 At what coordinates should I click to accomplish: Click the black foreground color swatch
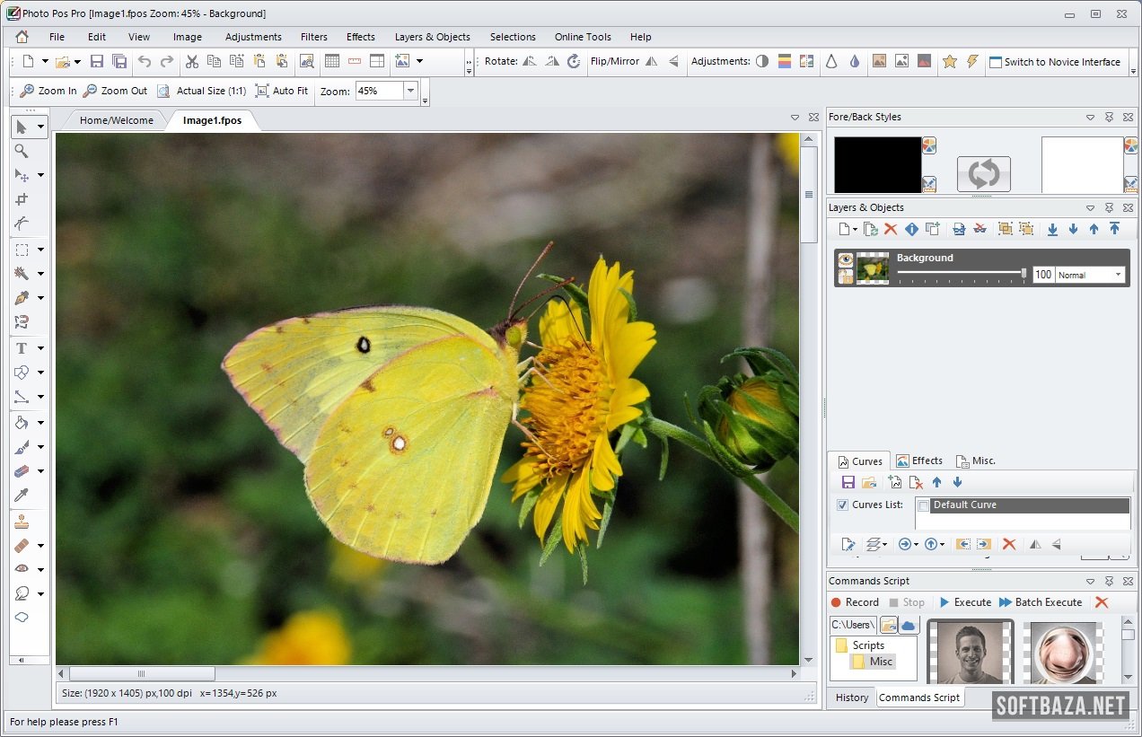pyautogui.click(x=877, y=163)
